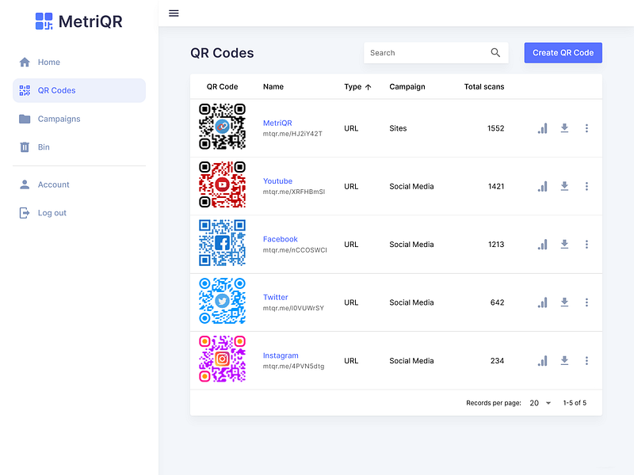
Task: Sort by Name column header
Action: (273, 87)
